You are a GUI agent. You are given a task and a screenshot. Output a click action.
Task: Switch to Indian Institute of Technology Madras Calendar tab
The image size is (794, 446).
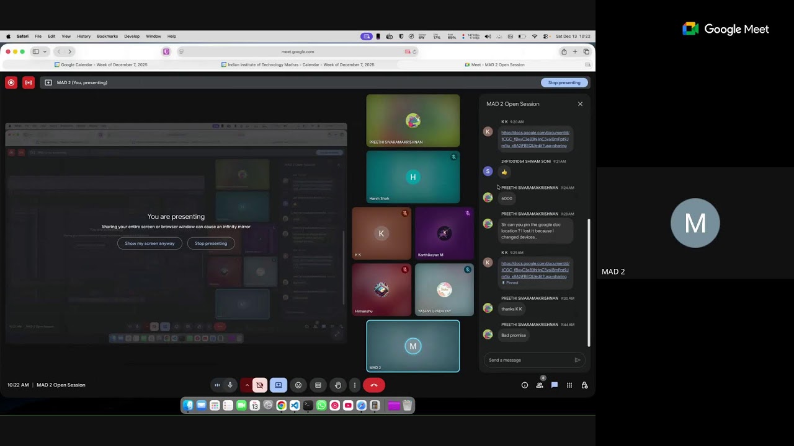298,64
